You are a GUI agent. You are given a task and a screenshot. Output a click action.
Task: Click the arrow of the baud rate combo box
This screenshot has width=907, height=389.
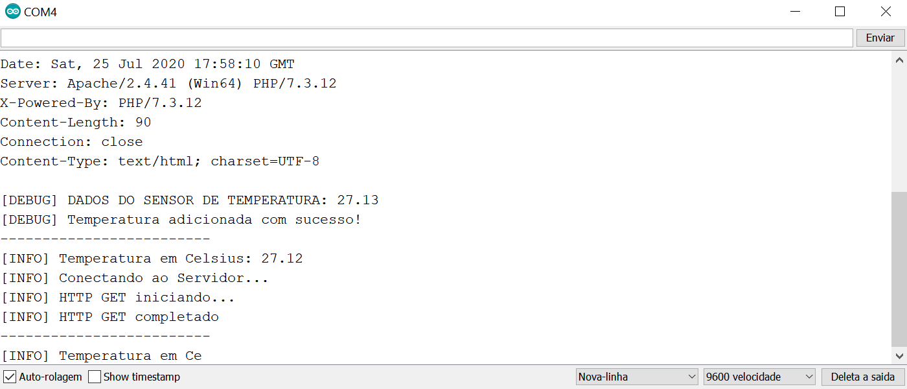click(809, 377)
